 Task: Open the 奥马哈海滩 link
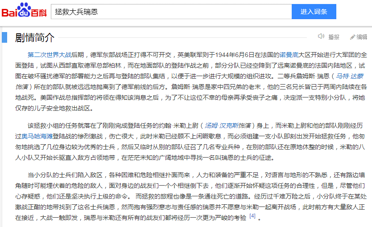click(x=37, y=136)
